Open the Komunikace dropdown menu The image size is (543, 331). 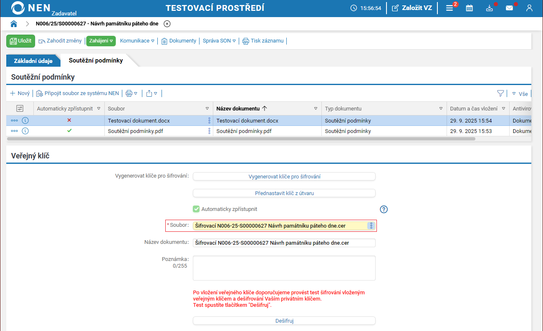[137, 41]
